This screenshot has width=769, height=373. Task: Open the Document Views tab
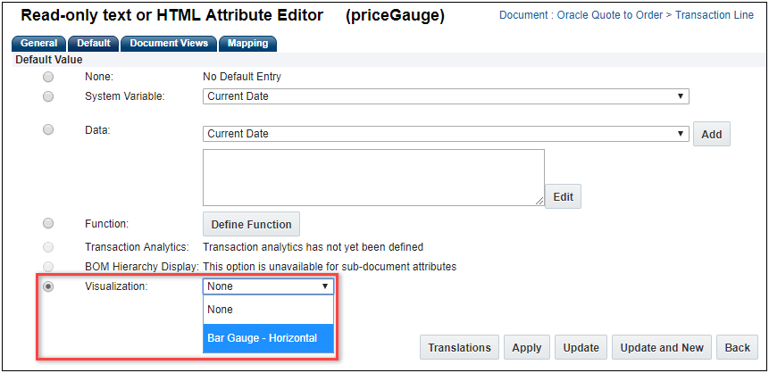(x=168, y=44)
